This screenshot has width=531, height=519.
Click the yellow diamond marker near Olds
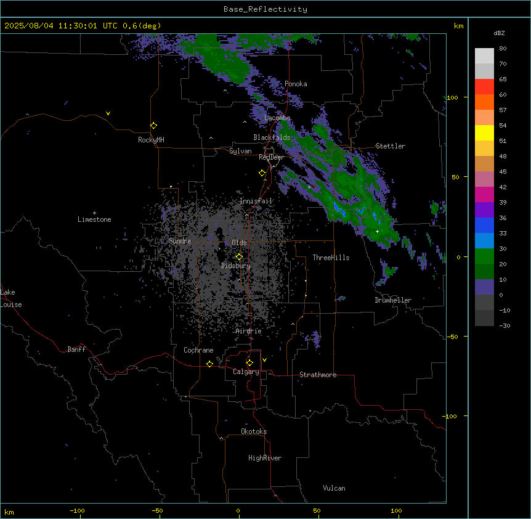[x=240, y=257]
